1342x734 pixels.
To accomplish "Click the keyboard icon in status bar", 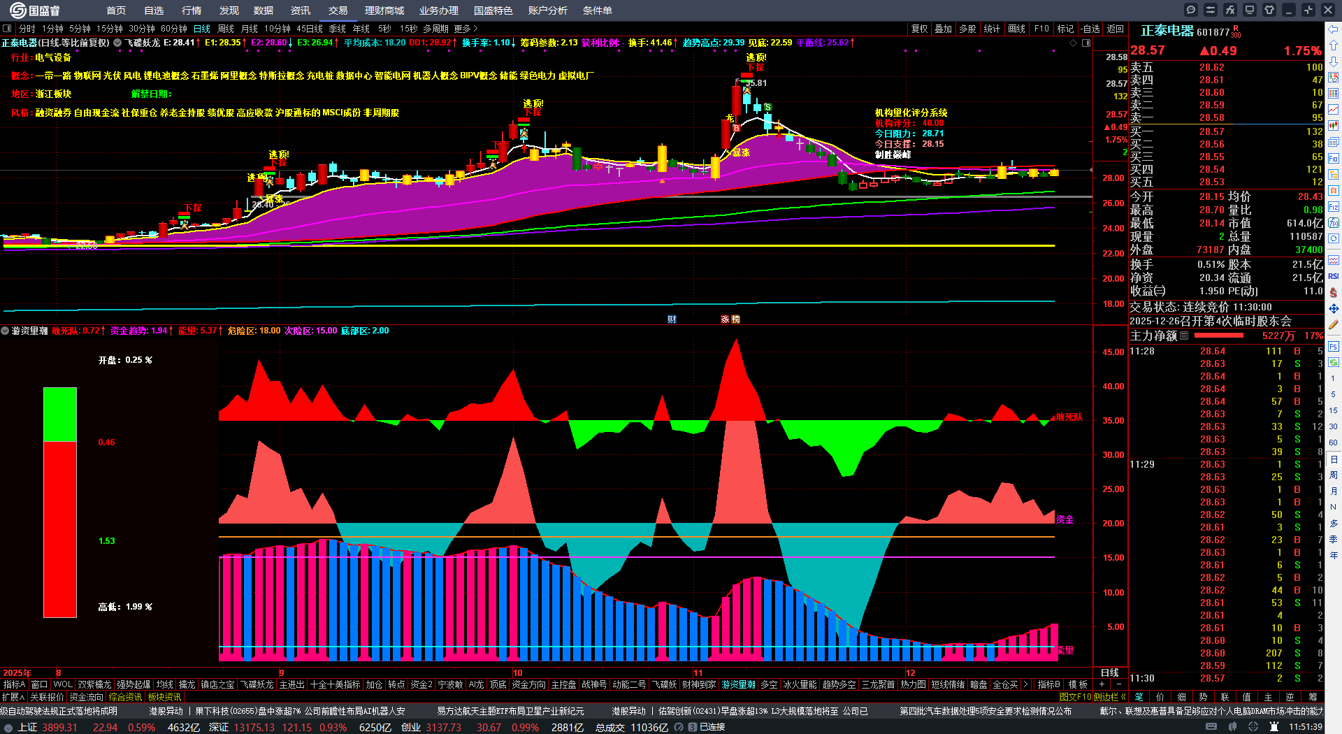I will click(x=1211, y=727).
